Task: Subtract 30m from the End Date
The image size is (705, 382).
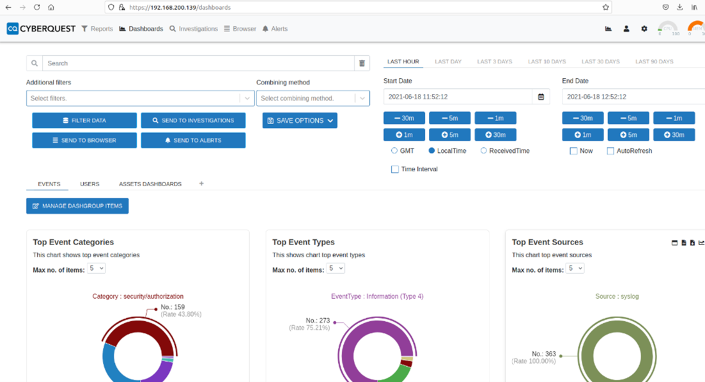Action: (583, 118)
